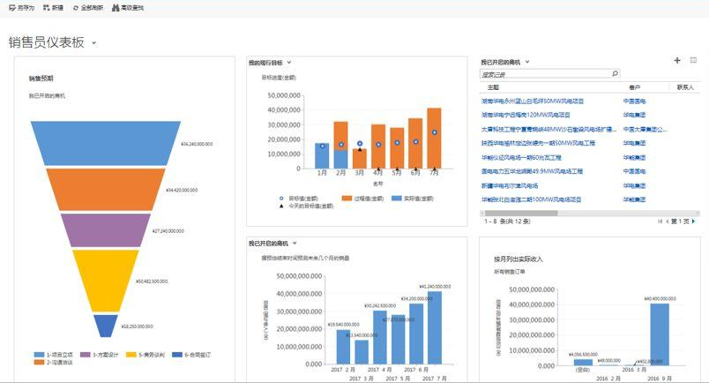Click the plus icon to add opportunity
The image size is (709, 383).
point(677,60)
